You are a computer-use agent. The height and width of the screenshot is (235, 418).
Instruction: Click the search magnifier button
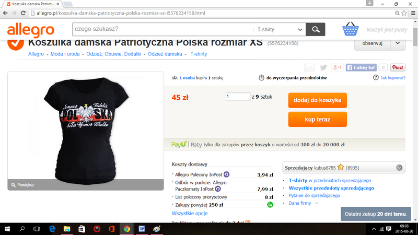click(316, 29)
